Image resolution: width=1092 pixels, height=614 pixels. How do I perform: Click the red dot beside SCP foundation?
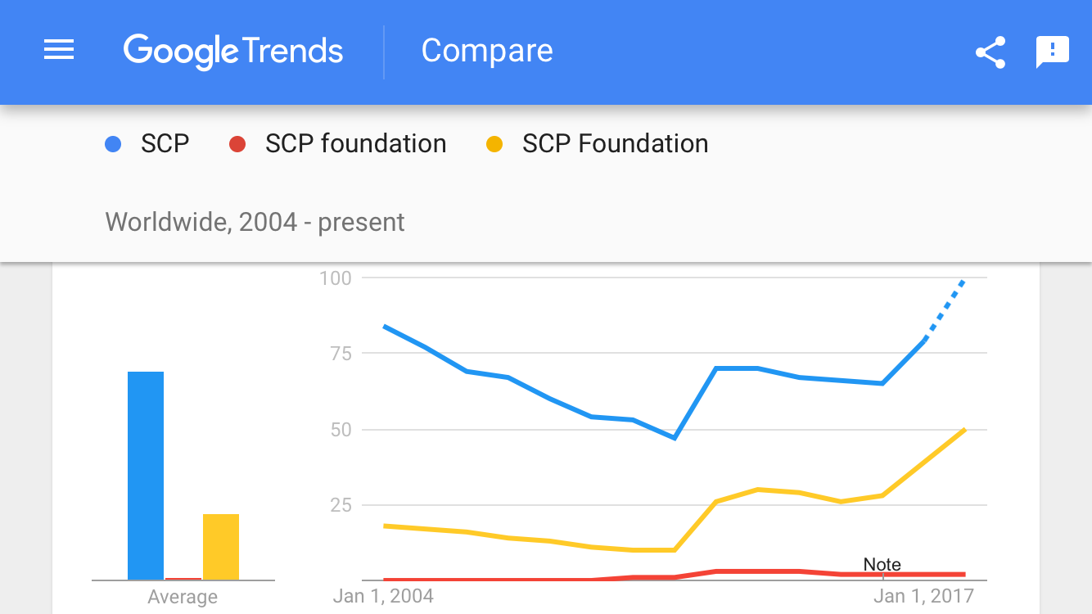(237, 145)
